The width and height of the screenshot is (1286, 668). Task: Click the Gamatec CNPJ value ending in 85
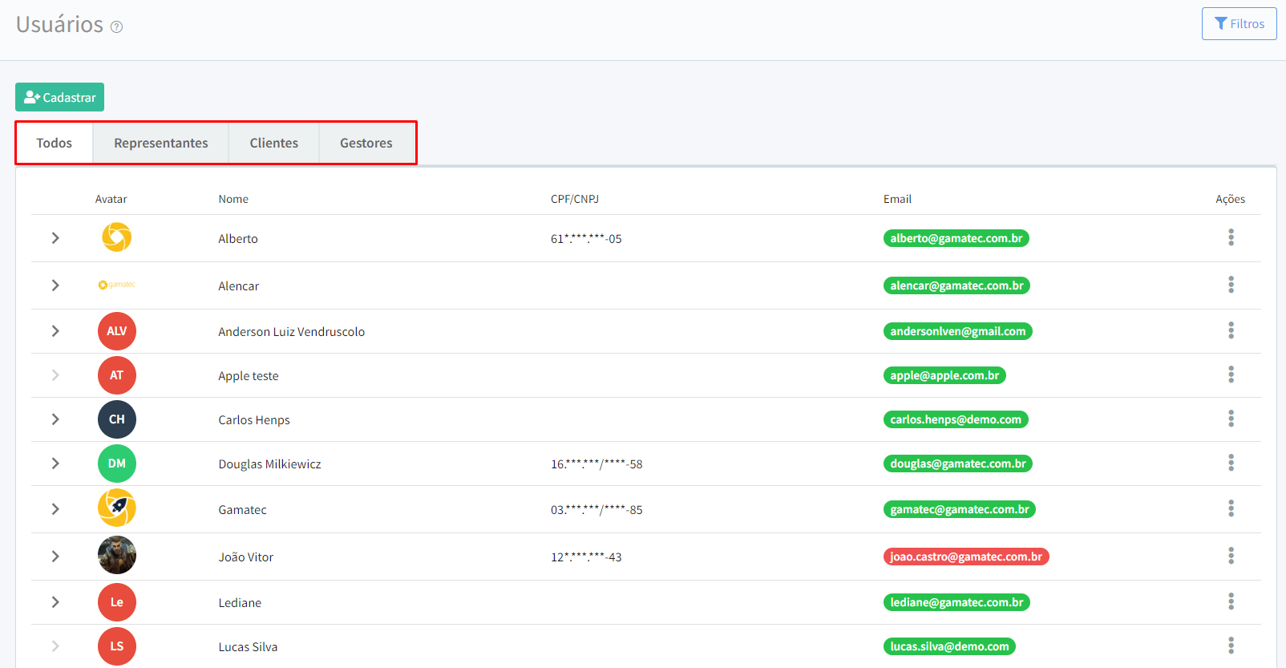pyautogui.click(x=596, y=509)
